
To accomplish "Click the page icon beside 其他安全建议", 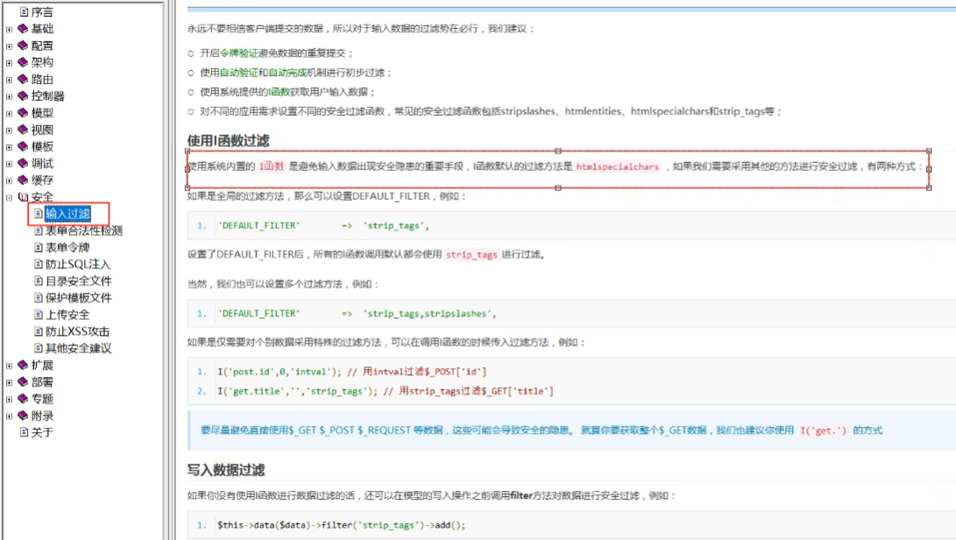I will coord(39,348).
